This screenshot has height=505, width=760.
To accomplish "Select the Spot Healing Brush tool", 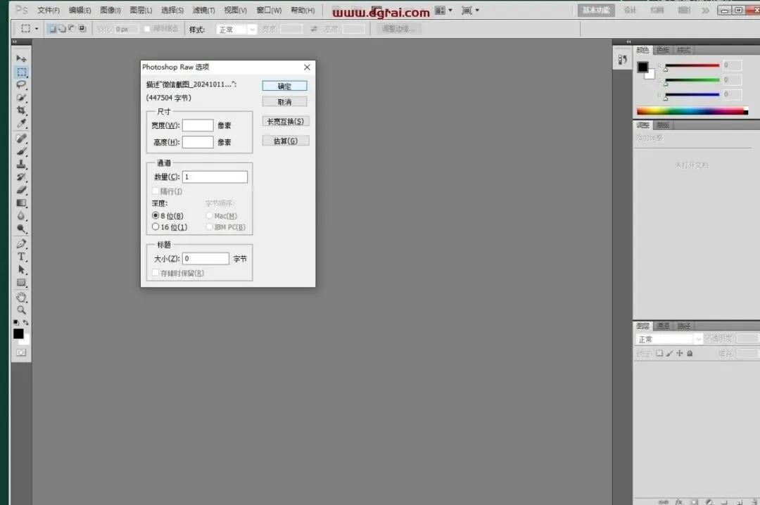I will (21, 139).
